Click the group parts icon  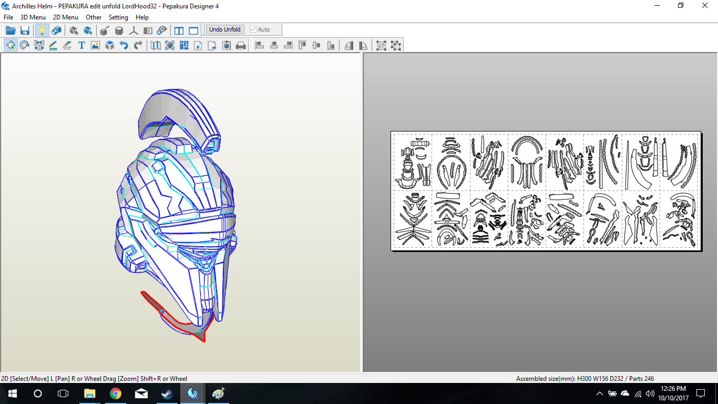381,45
